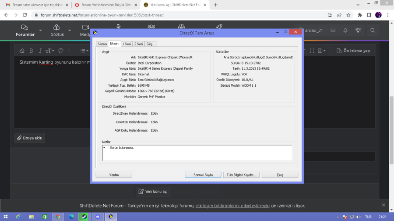This screenshot has height=221, width=394.
Task: Launch Internet Explorer from the taskbar
Action: click(18, 217)
